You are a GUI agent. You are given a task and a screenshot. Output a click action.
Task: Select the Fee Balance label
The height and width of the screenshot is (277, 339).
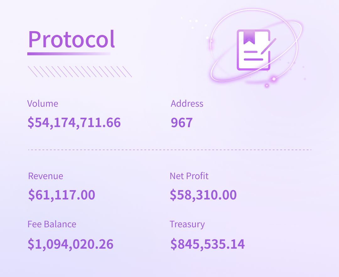52,224
